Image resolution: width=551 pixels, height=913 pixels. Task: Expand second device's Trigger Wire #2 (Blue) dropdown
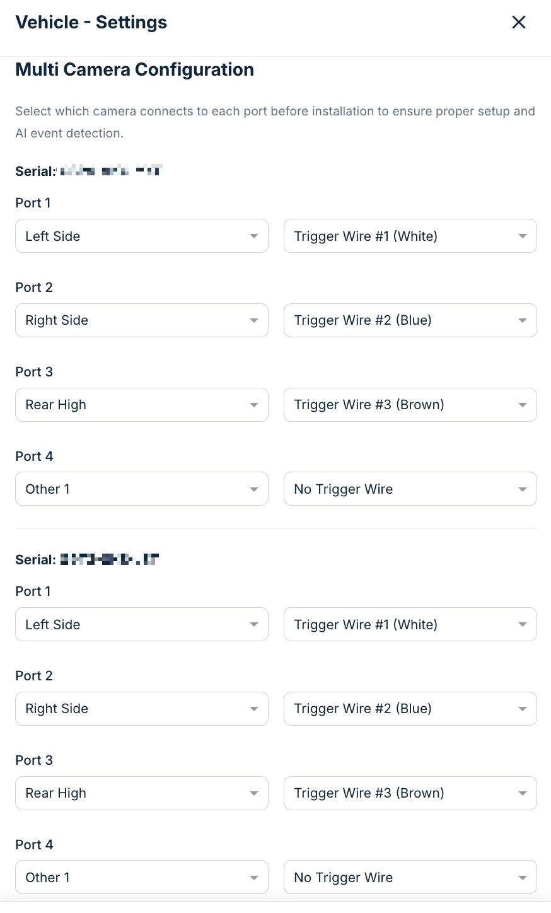point(410,709)
